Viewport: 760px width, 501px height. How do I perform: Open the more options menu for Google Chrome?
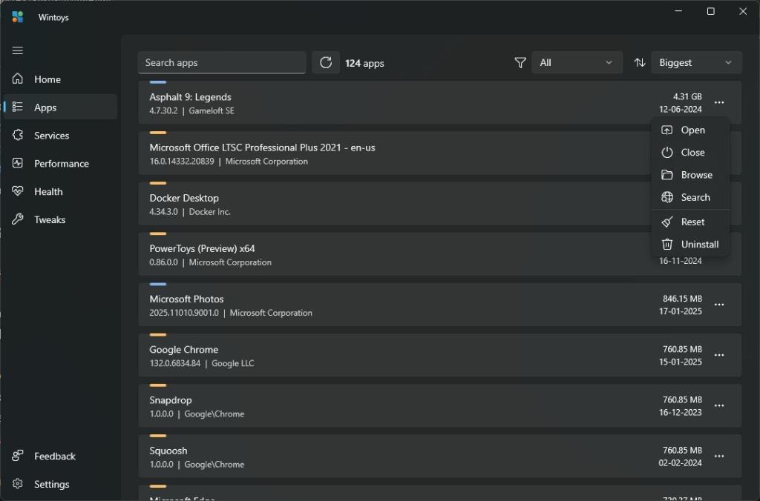point(718,355)
